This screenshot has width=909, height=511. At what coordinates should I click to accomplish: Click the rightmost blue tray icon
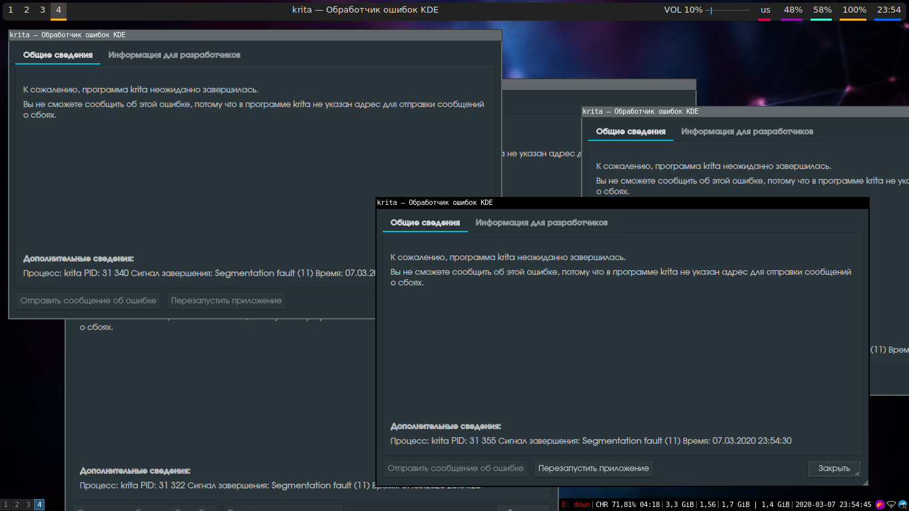(x=903, y=504)
